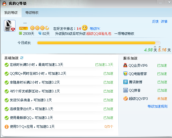Click 未加速 next to 超级QQVIP3
This screenshot has width=172, height=138.
[x=162, y=99]
